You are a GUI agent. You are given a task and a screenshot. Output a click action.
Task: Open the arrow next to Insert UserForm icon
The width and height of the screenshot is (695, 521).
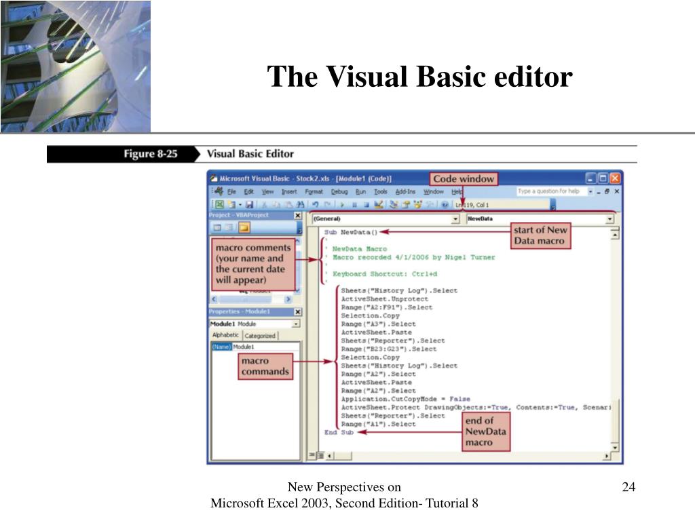coord(240,205)
